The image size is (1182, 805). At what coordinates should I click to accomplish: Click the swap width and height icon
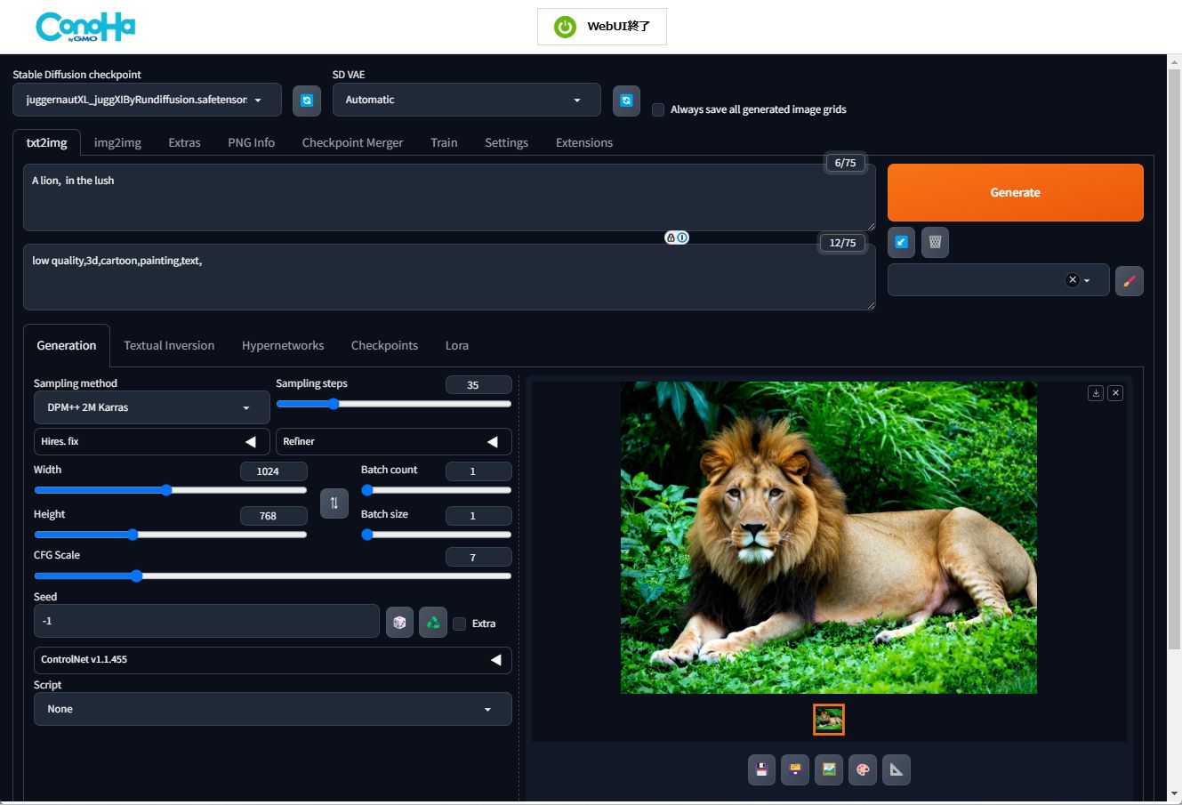334,503
